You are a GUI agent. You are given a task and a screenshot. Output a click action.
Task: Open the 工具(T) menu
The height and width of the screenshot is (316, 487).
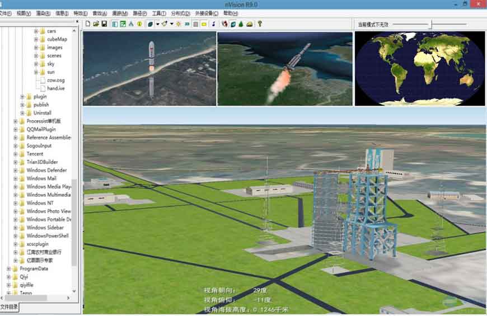pyautogui.click(x=159, y=13)
